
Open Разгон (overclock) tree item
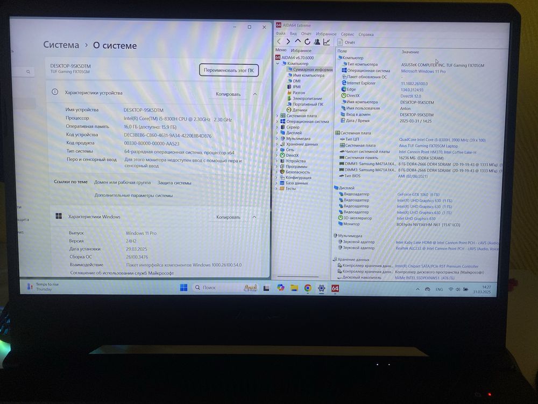click(296, 93)
